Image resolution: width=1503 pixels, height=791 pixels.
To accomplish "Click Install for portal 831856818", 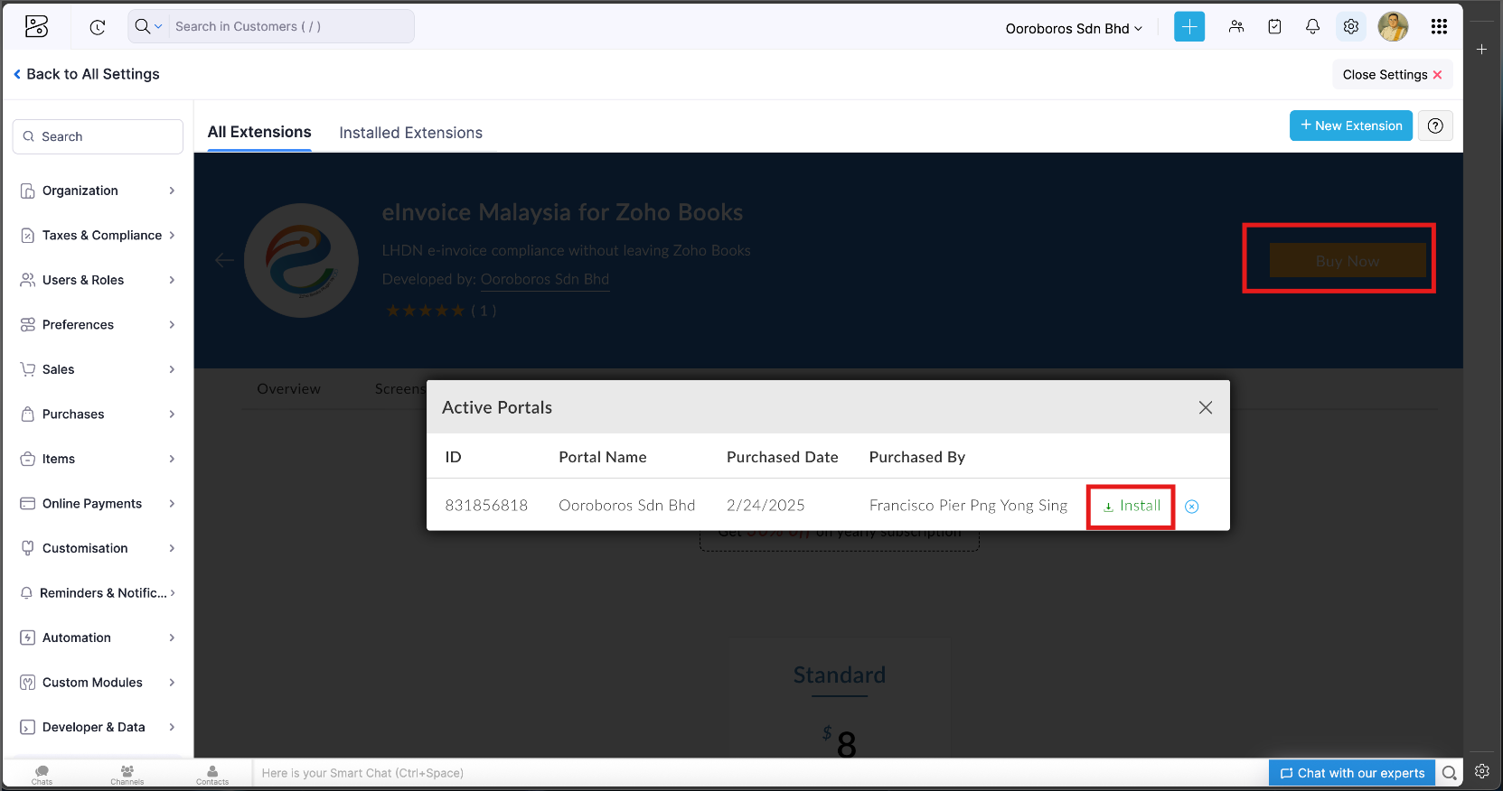I will [x=1132, y=506].
